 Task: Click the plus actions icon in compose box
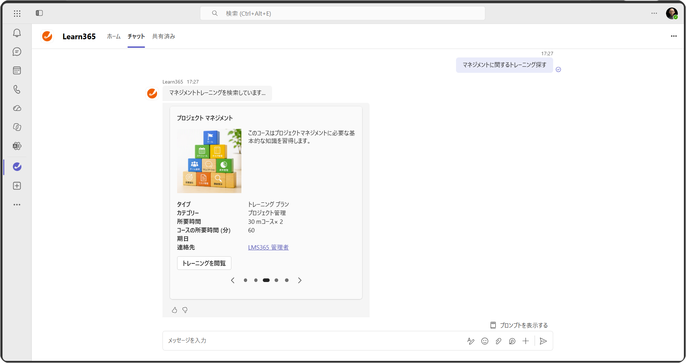coord(526,341)
